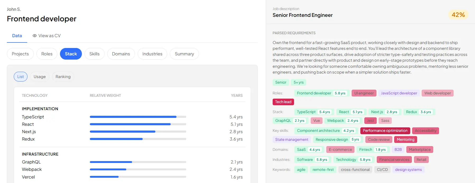This screenshot has height=183, width=475.
Task: Click the React 5.1 yrs stack tag
Action: [x=351, y=112]
